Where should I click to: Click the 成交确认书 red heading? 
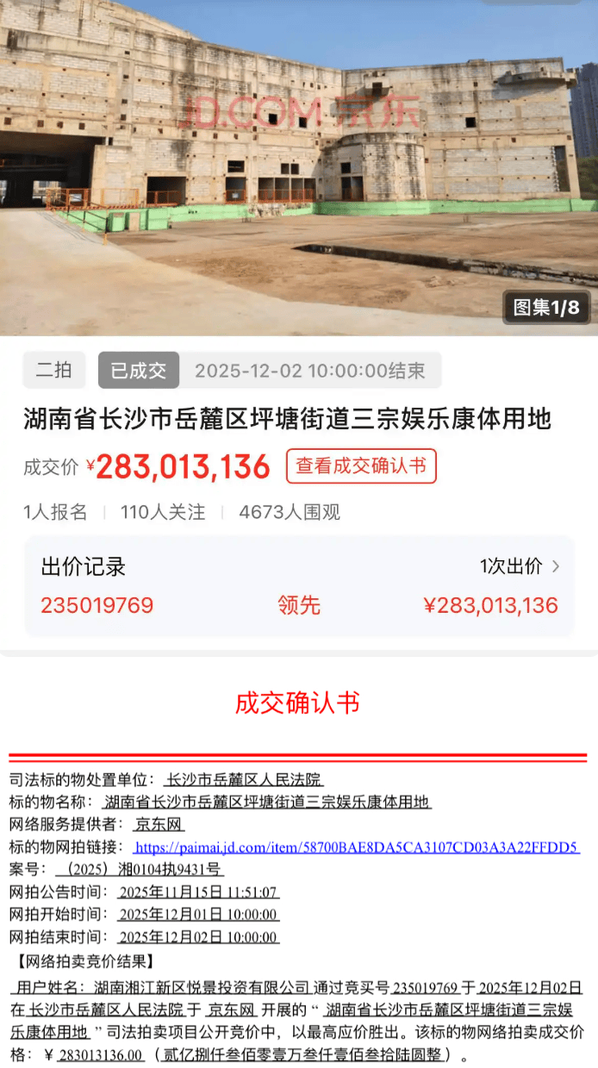pyautogui.click(x=297, y=703)
